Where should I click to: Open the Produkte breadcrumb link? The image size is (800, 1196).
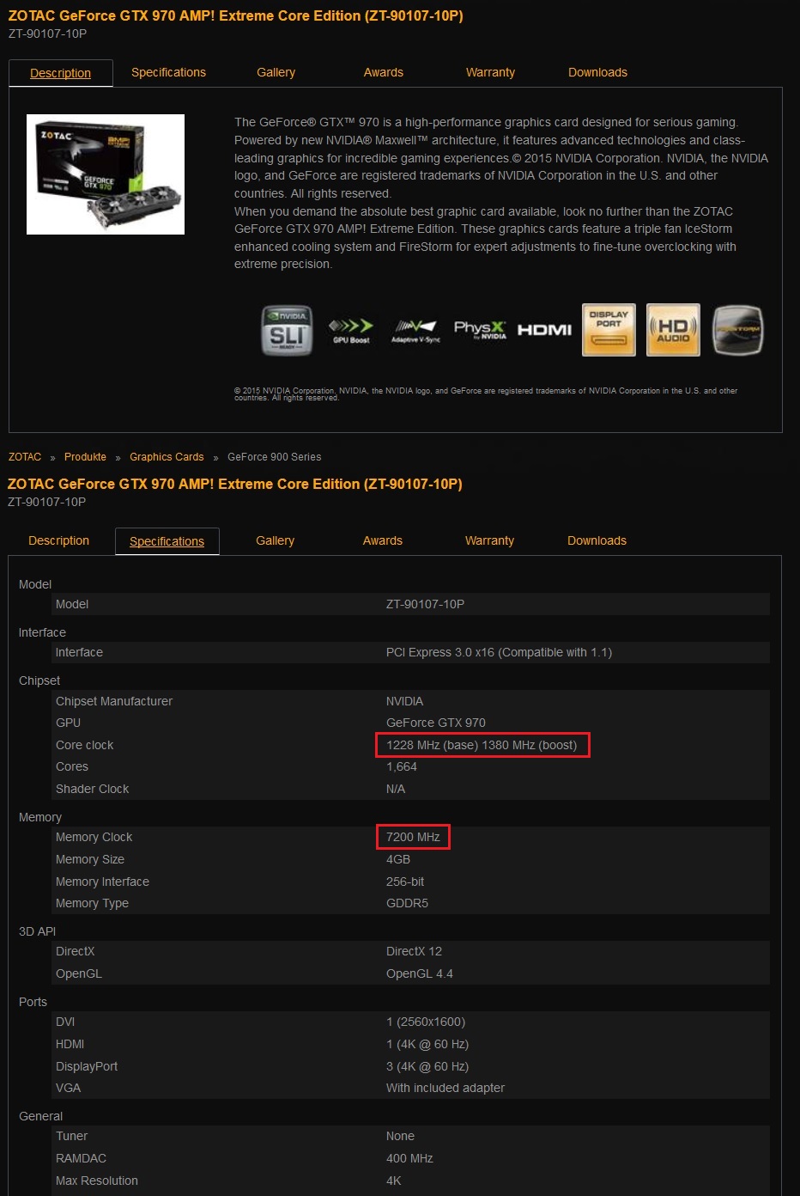pos(85,457)
